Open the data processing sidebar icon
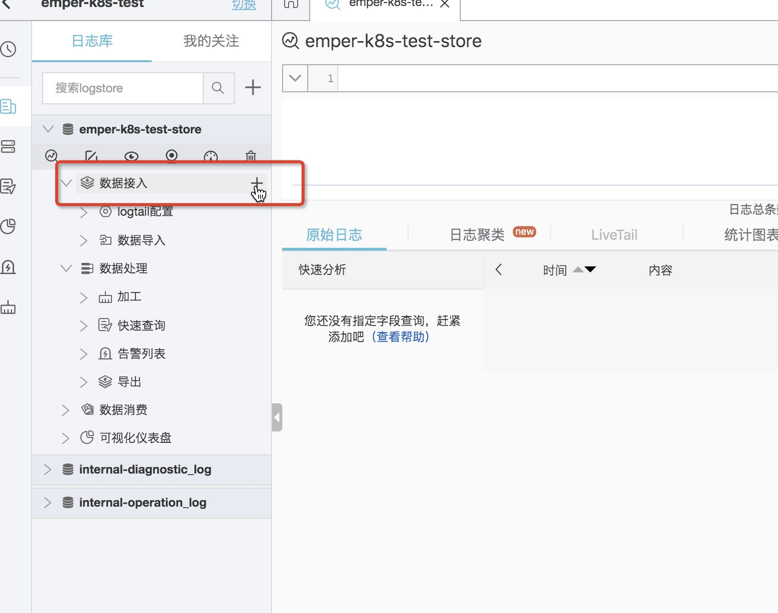The image size is (778, 613). [9, 307]
